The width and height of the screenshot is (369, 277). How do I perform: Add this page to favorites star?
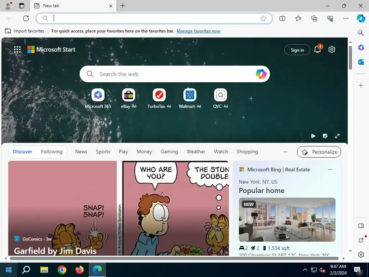[263, 18]
